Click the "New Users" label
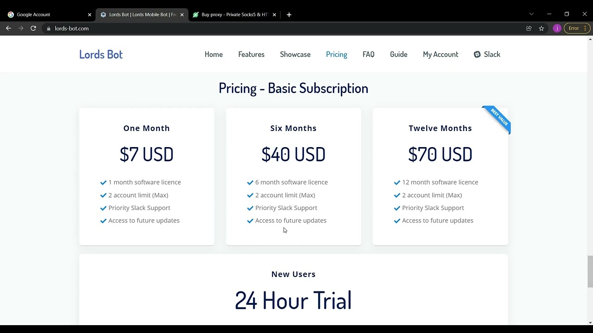The width and height of the screenshot is (593, 333). (293, 274)
